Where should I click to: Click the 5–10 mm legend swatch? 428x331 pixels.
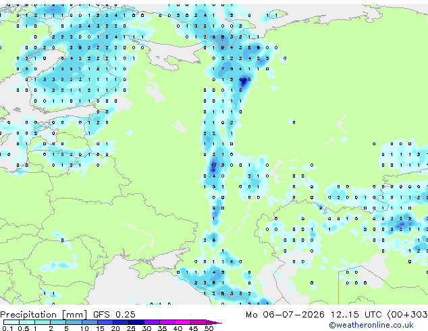click(x=74, y=322)
